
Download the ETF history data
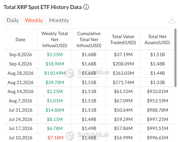pyautogui.click(x=172, y=20)
